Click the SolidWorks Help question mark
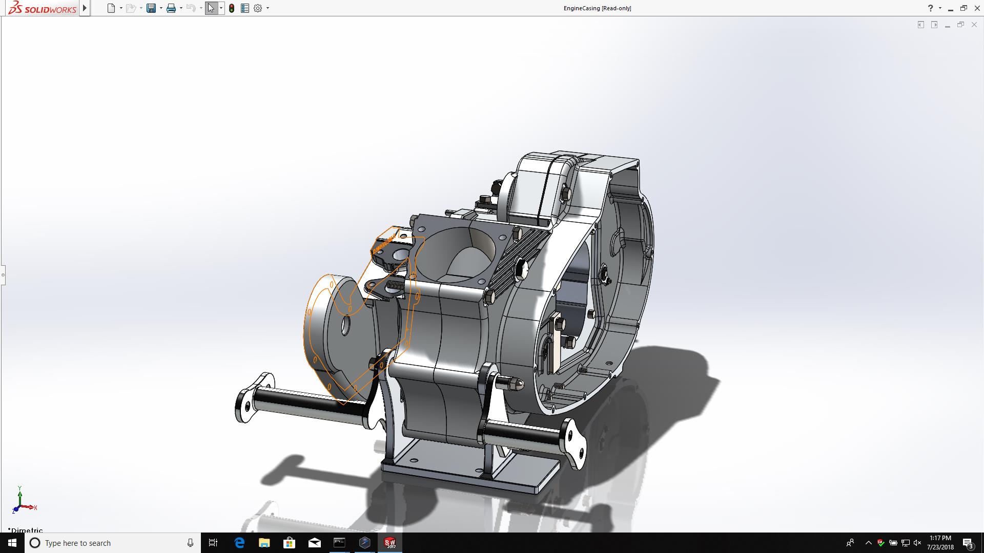The height and width of the screenshot is (553, 984). tap(930, 8)
